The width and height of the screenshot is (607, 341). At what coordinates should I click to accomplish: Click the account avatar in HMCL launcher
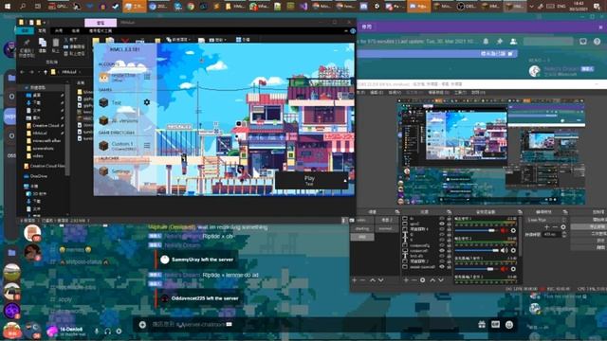click(x=103, y=78)
